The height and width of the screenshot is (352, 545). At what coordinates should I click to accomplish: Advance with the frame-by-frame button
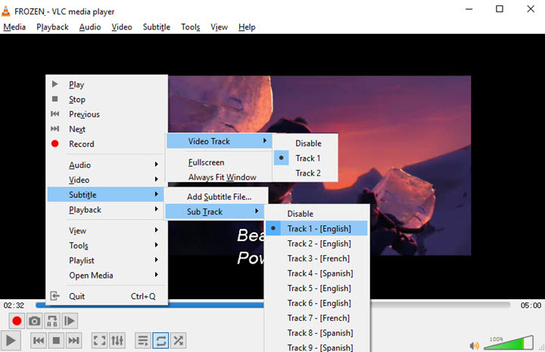(70, 321)
